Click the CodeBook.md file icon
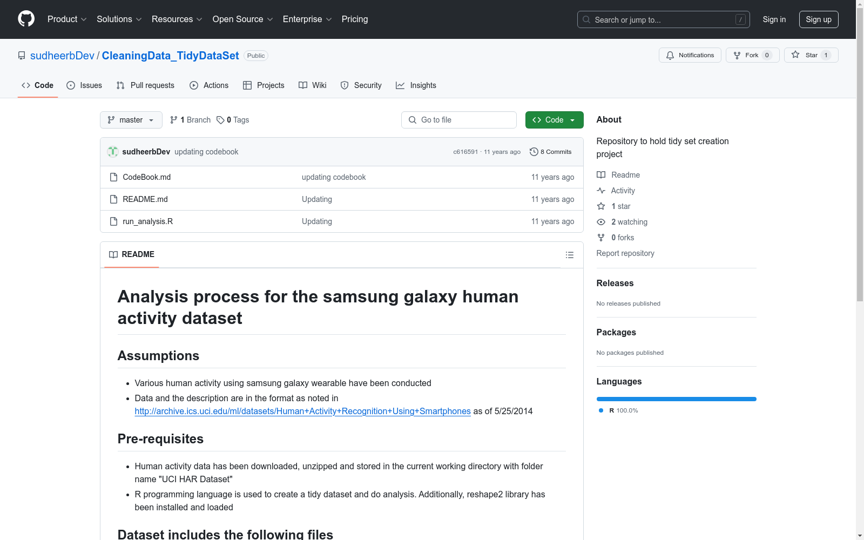Image resolution: width=864 pixels, height=540 pixels. coord(113,177)
